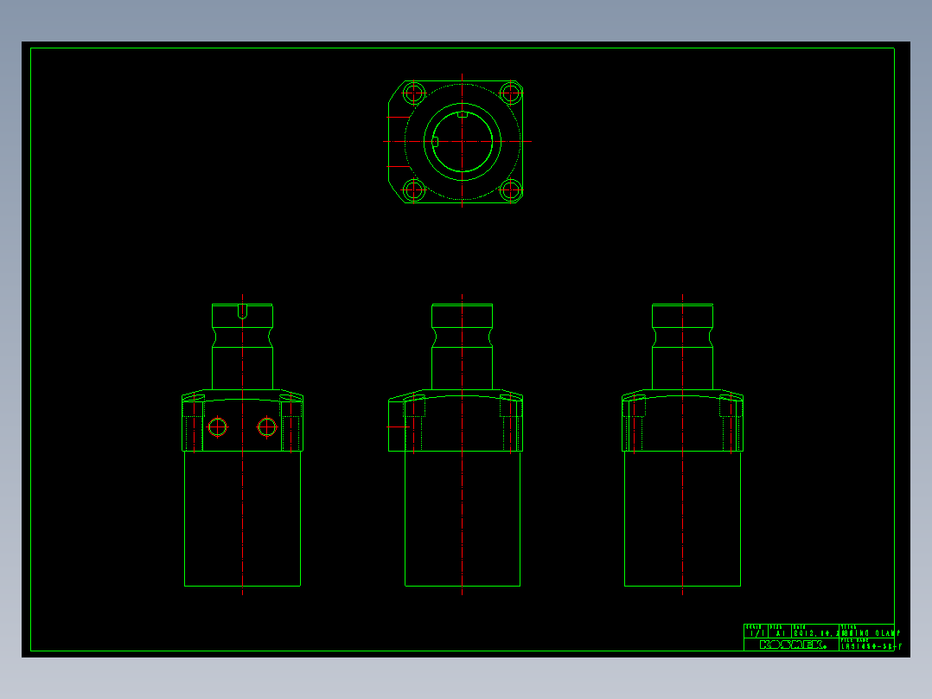Click the file name field starting with LA
The width and height of the screenshot is (932, 699).
point(871,646)
